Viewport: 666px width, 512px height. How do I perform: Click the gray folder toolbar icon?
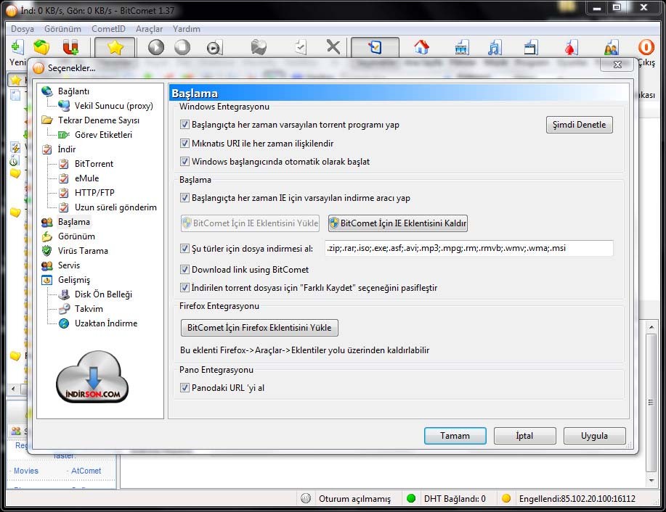point(259,47)
